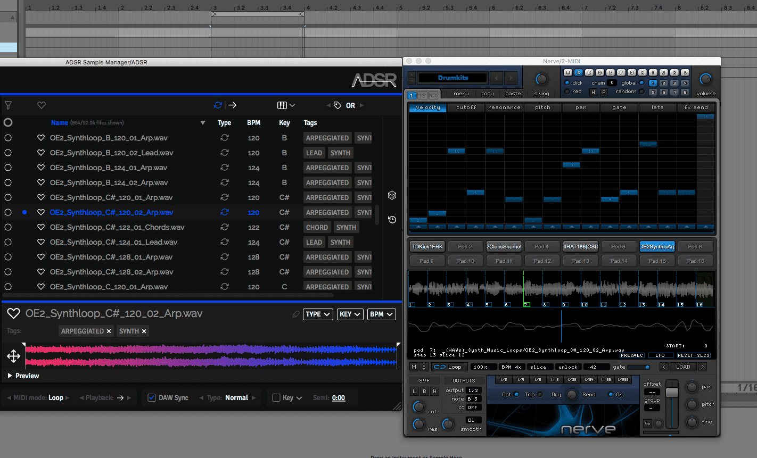757x458 pixels.
Task: Click the favorites heart filter icon in toolbar
Action: [x=42, y=105]
